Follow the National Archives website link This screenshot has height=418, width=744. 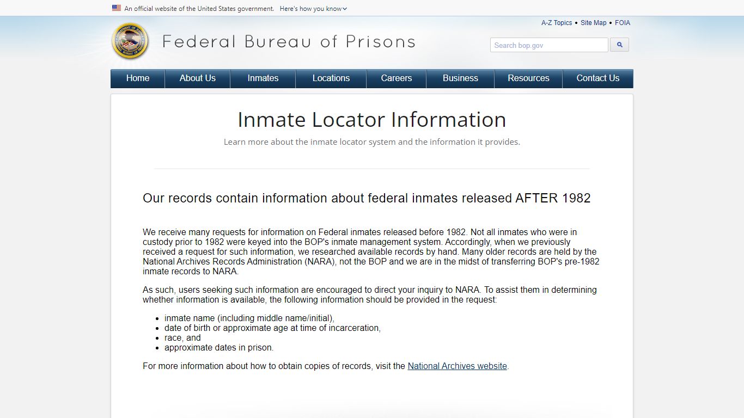click(458, 366)
